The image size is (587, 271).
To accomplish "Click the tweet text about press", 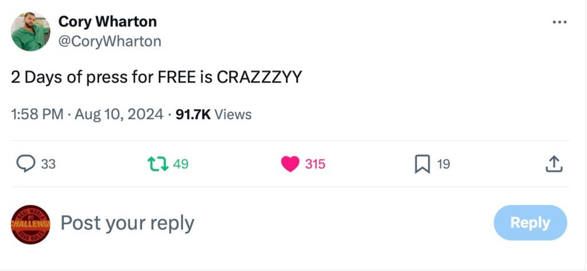I will (156, 77).
